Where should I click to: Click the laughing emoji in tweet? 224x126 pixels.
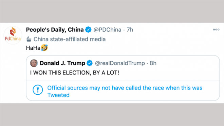(x=44, y=48)
